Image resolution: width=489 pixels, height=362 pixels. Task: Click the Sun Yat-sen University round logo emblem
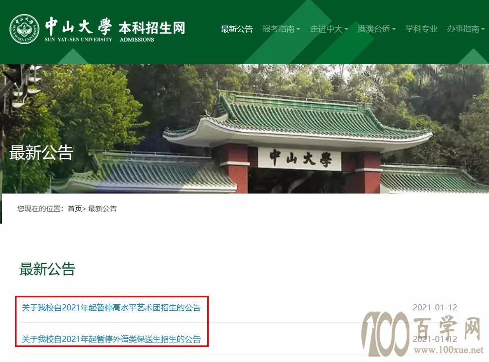pyautogui.click(x=25, y=29)
